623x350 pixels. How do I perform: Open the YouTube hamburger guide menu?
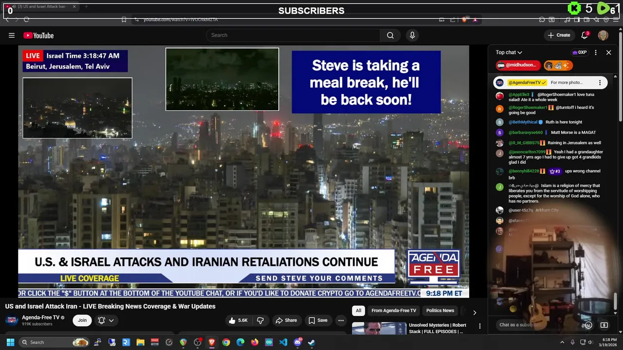[12, 35]
